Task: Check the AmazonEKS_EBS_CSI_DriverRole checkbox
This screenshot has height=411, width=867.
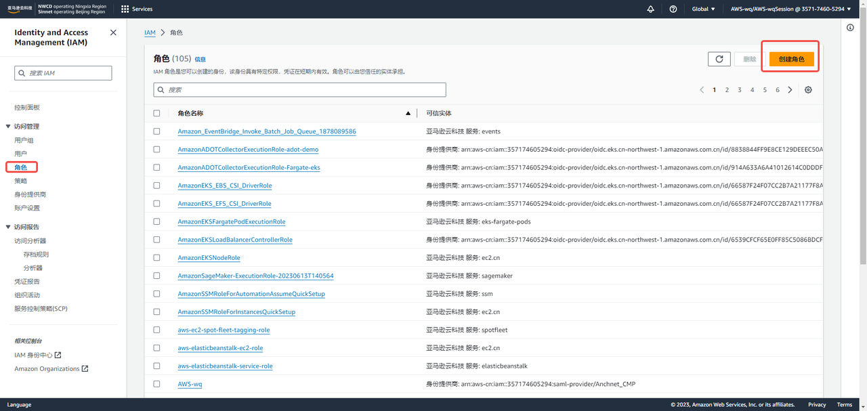Action: click(157, 186)
